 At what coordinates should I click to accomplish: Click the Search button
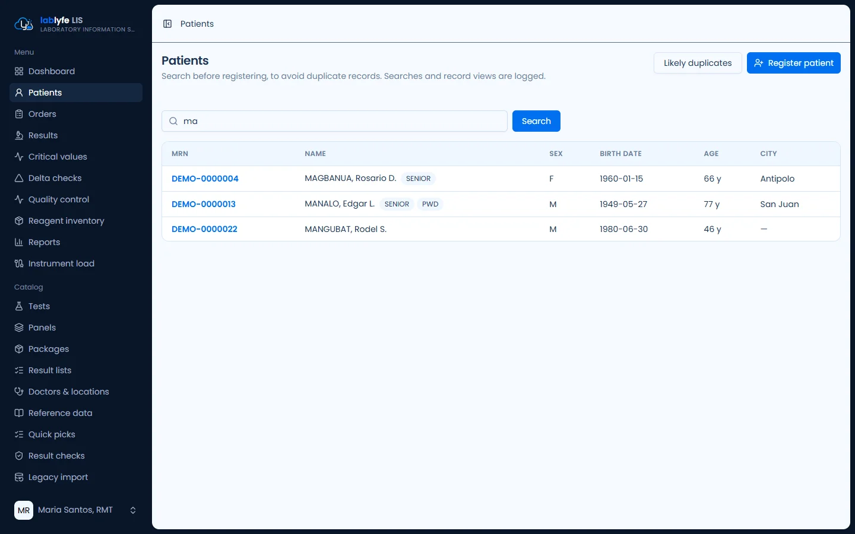click(536, 121)
